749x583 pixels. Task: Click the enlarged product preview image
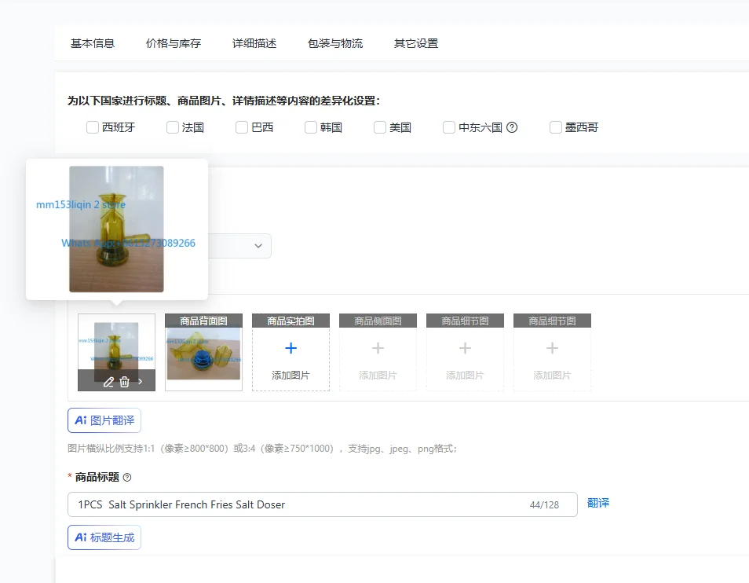116,229
